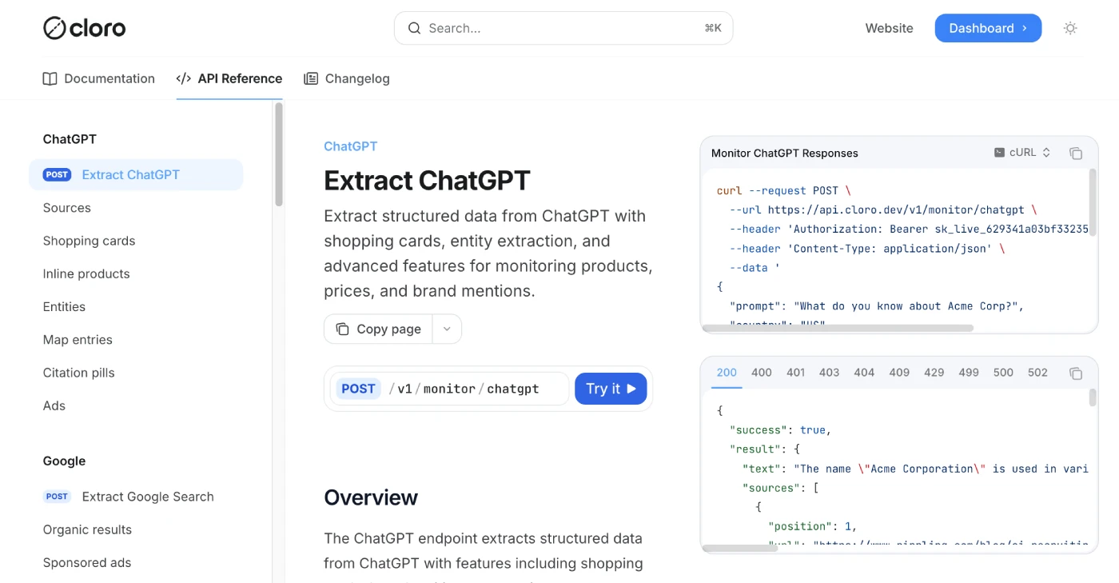Open the Sources sidebar item
Viewport: 1119px width, 583px height.
coord(67,208)
